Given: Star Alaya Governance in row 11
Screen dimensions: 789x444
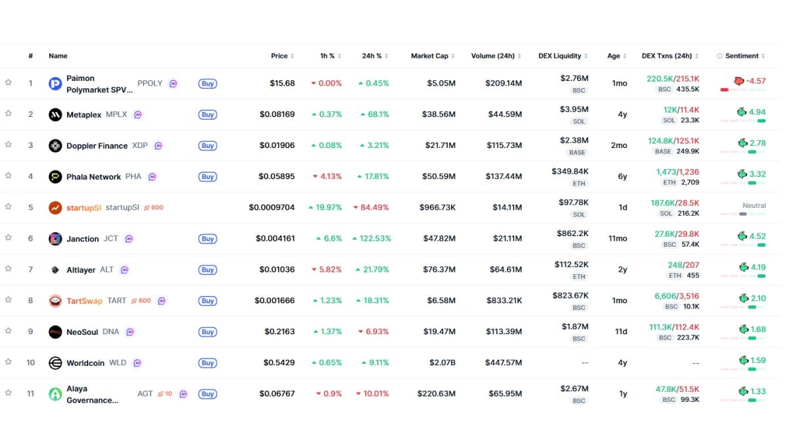Looking at the screenshot, I should (9, 393).
